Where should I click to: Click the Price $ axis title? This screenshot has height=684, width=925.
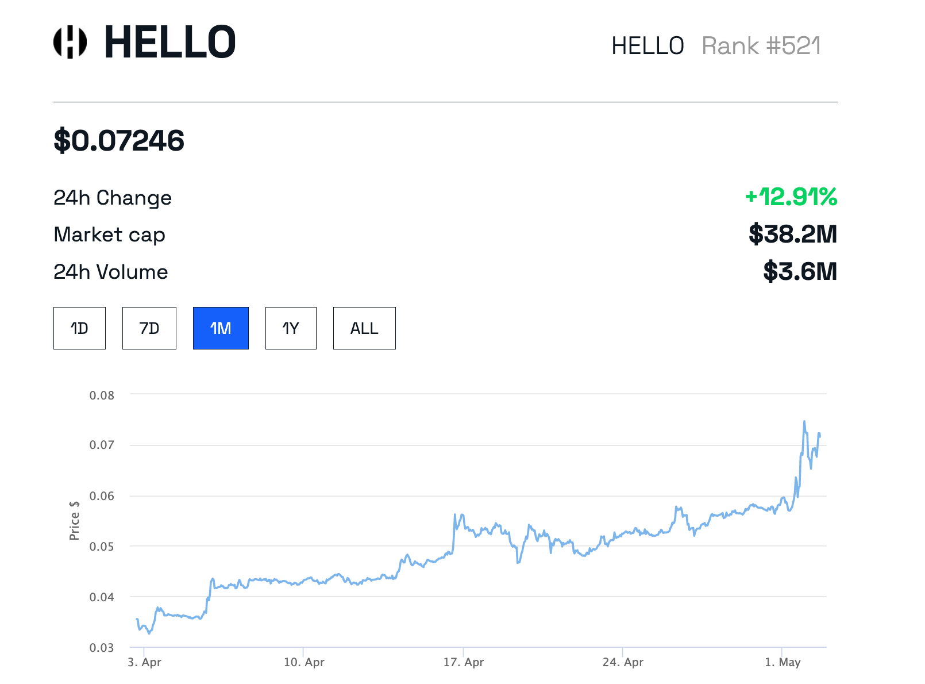pos(74,520)
